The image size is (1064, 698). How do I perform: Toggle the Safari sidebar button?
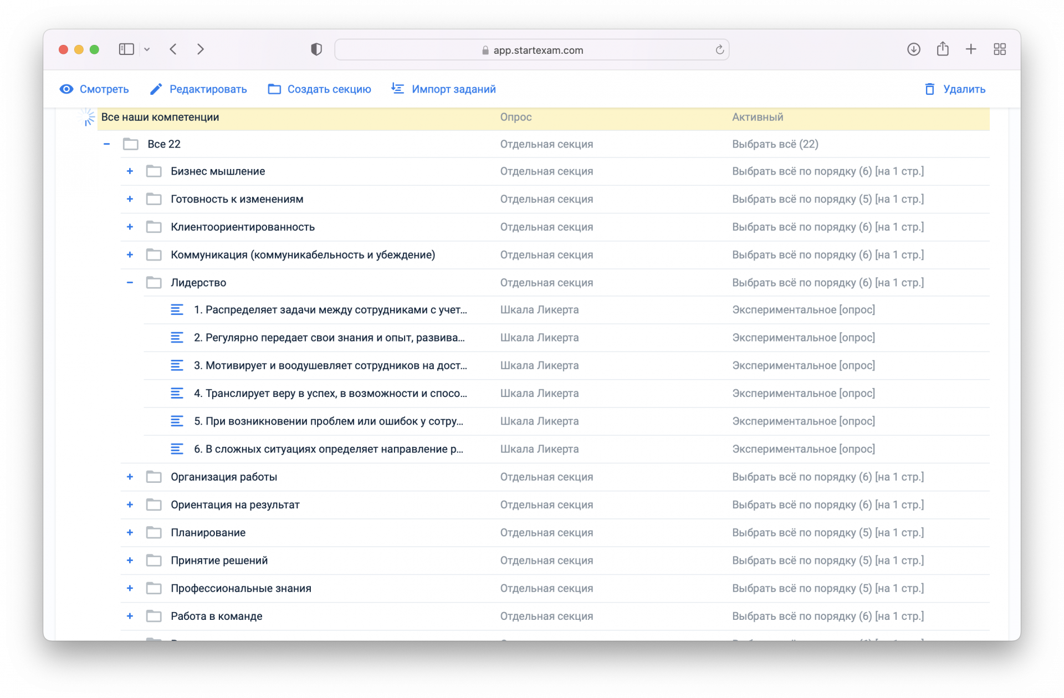click(126, 49)
